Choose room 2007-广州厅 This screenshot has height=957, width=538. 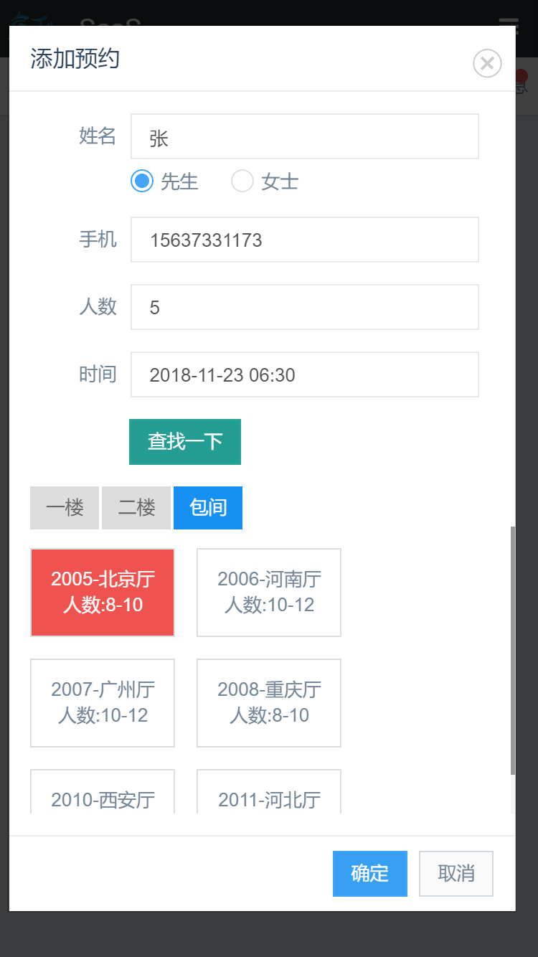click(x=103, y=703)
